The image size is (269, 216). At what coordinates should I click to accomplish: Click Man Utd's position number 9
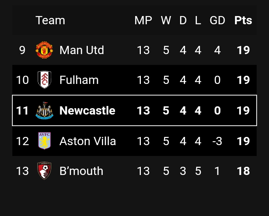22,50
